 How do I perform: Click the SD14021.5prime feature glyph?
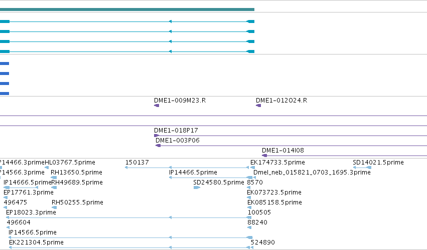(x=362, y=167)
